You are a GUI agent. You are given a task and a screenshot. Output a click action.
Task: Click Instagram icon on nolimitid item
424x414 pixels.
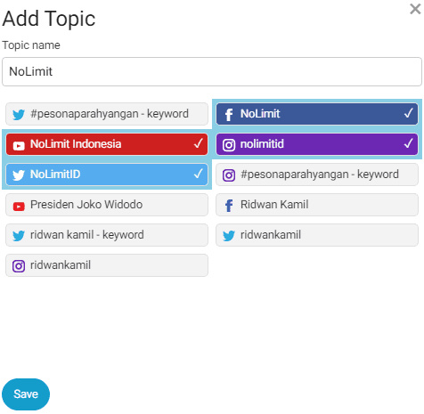point(229,145)
